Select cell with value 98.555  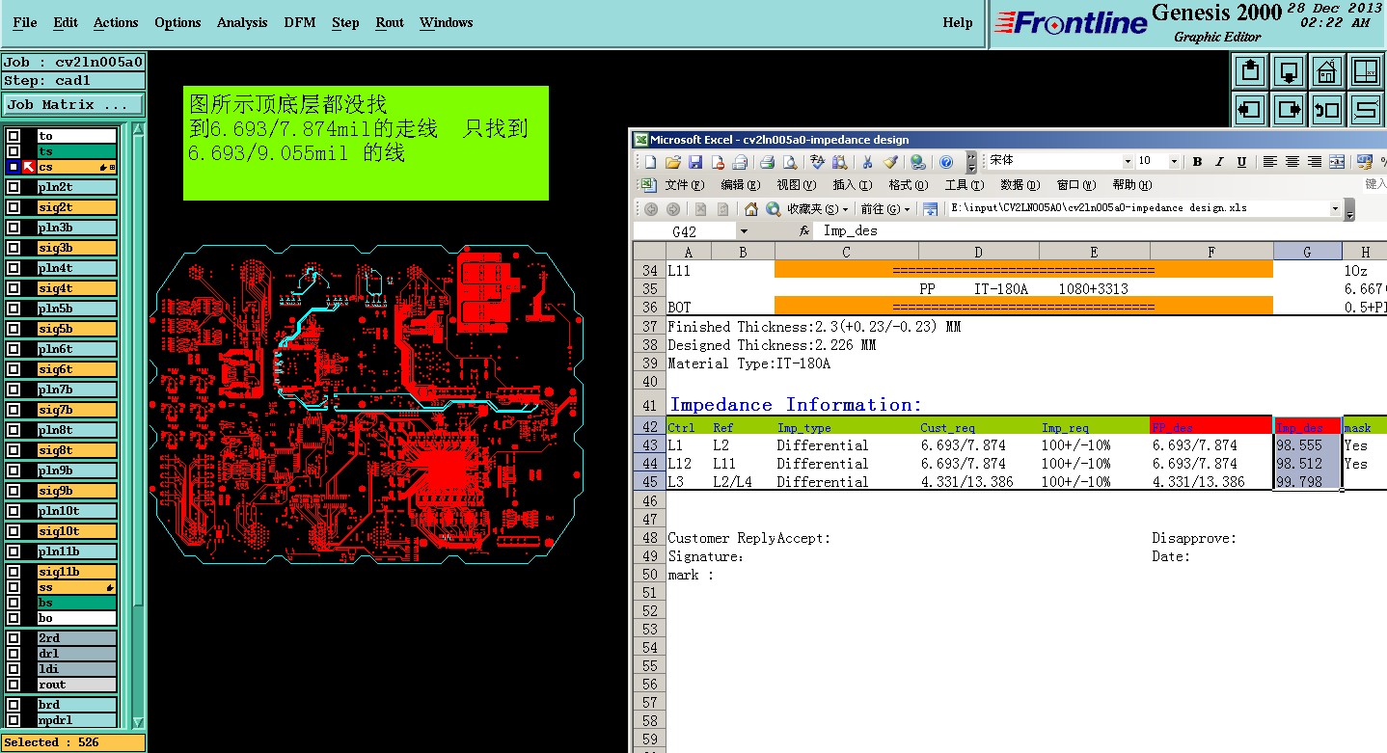point(1307,445)
